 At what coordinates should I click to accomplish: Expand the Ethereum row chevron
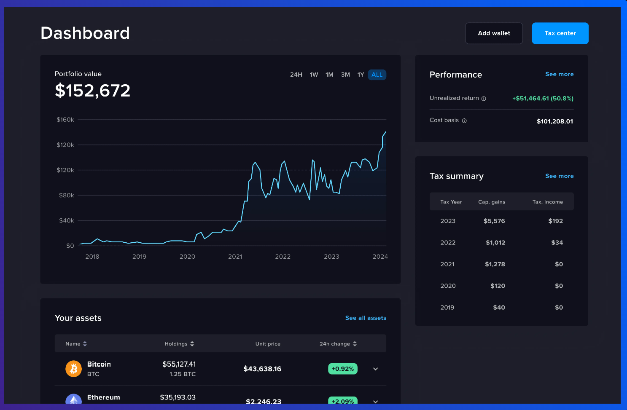coord(375,402)
